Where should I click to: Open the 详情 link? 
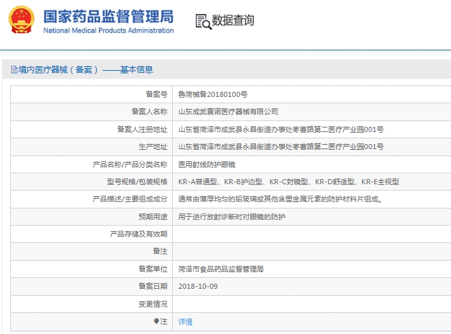point(185,322)
